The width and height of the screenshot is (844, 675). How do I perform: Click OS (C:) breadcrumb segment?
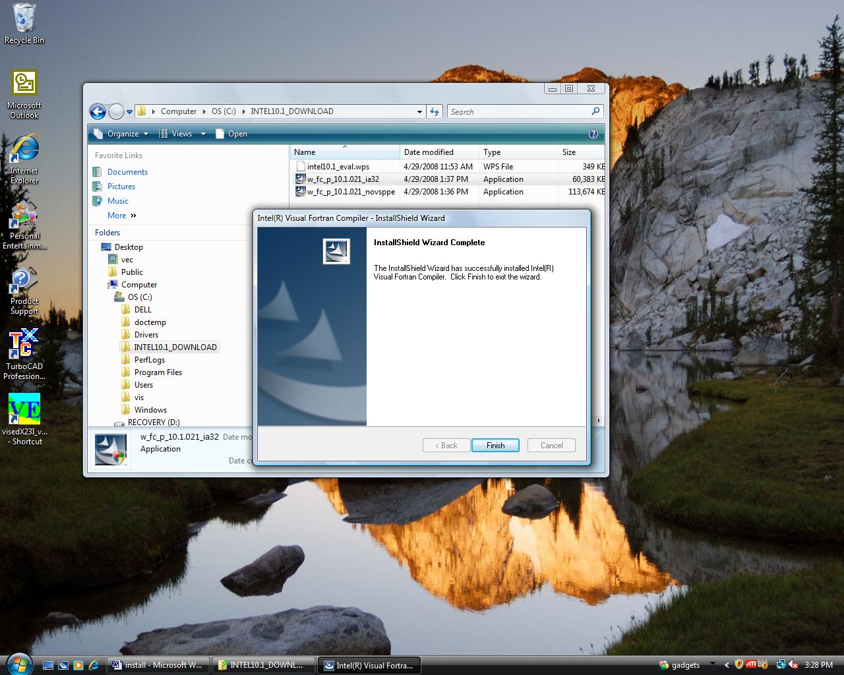(224, 111)
